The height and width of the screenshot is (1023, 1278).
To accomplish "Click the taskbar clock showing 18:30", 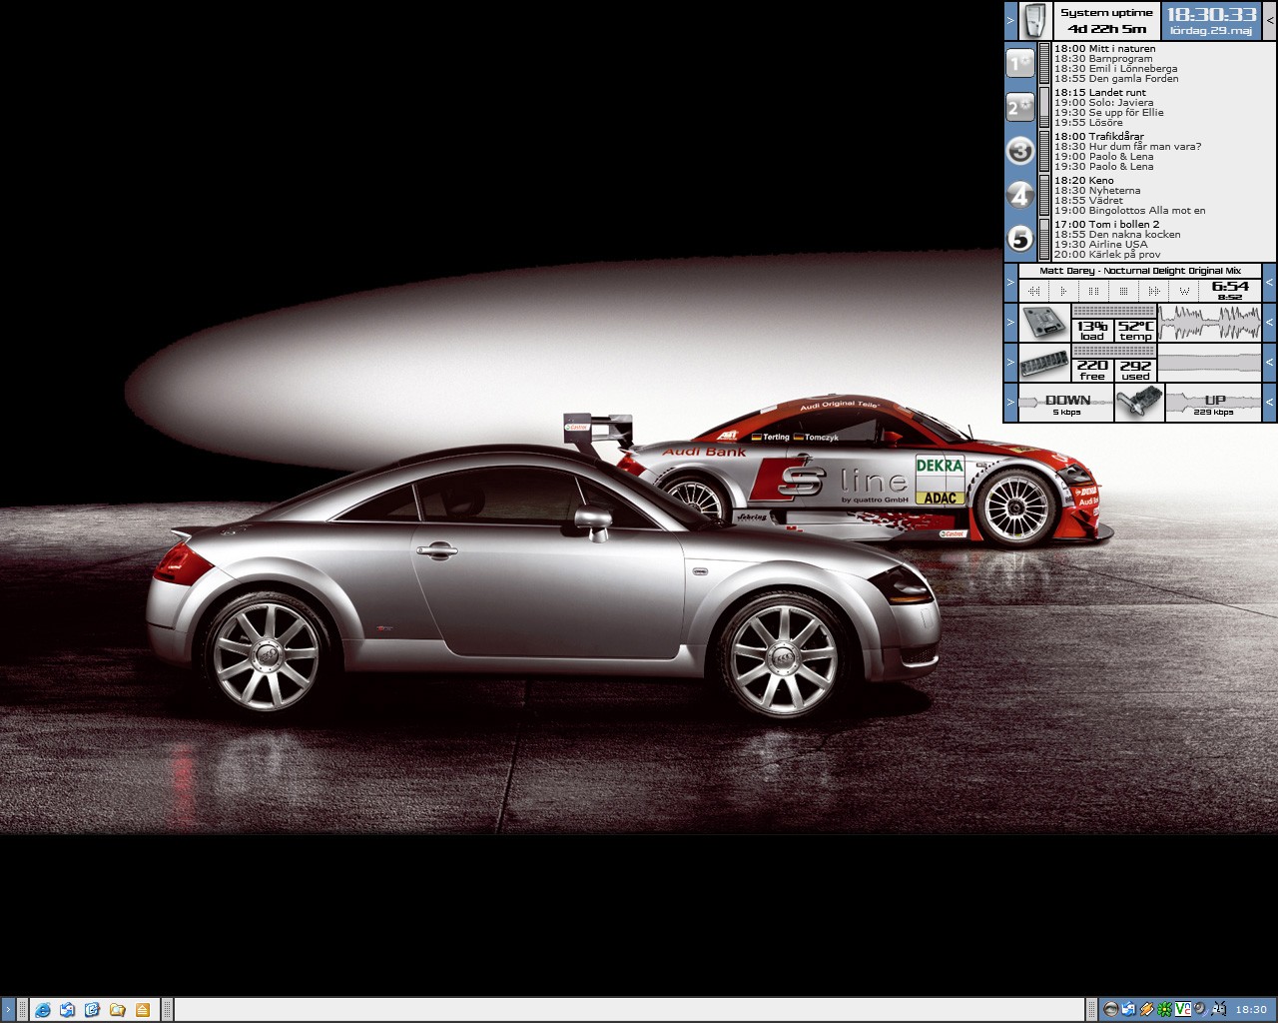I will tap(1251, 1010).
